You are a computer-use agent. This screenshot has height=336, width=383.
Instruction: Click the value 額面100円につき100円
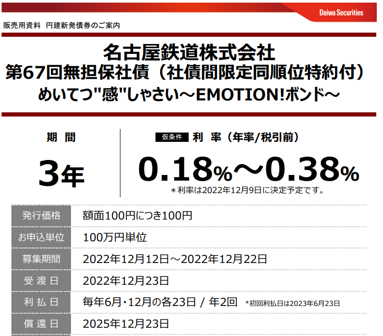coord(137,216)
